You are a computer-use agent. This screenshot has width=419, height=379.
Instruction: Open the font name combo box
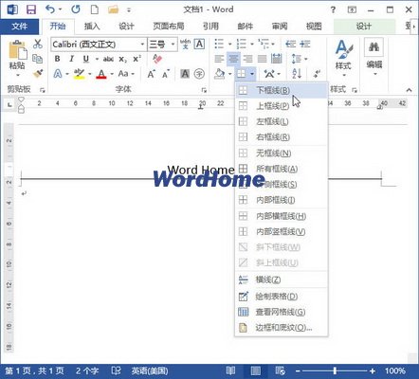pyautogui.click(x=99, y=45)
